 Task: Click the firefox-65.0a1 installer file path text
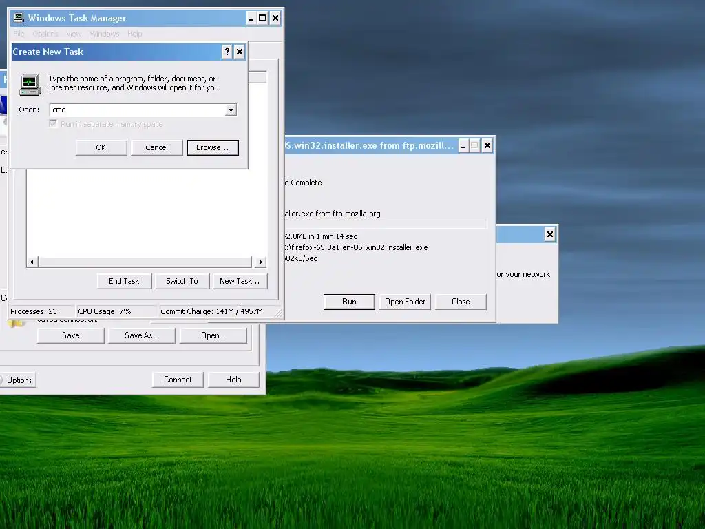tap(356, 247)
